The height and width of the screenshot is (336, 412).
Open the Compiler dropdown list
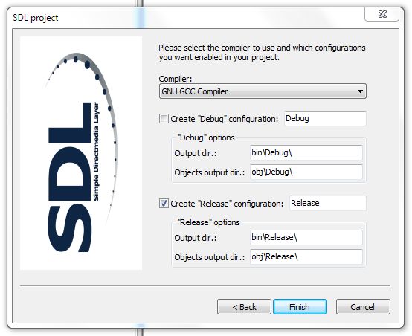coord(263,91)
